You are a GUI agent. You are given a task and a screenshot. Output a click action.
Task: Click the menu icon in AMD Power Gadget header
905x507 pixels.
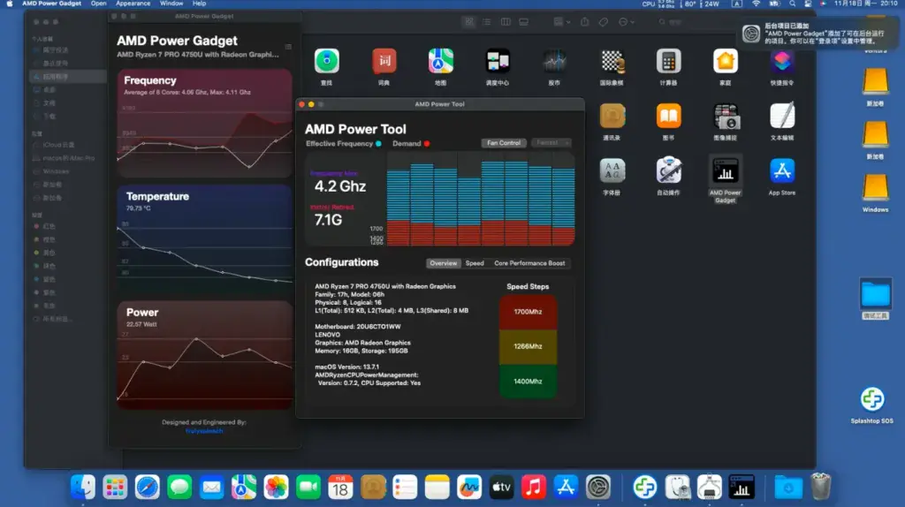288,47
